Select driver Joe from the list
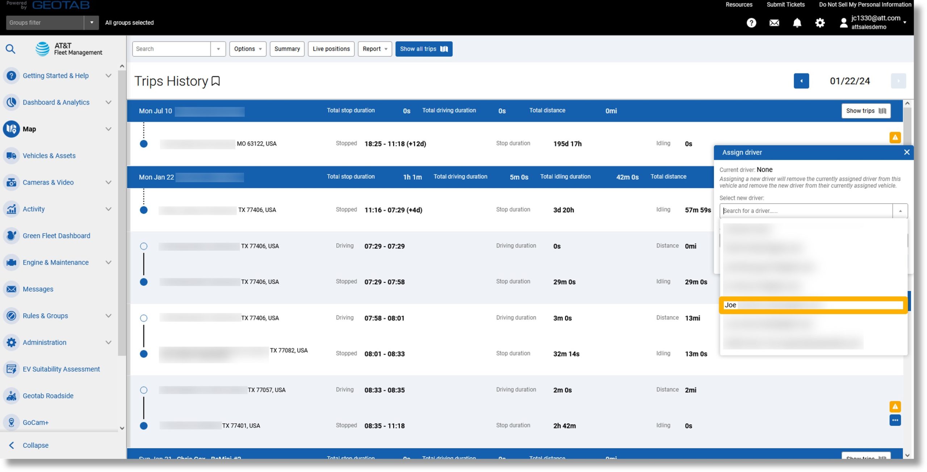The width and height of the screenshot is (927, 472). pos(813,305)
